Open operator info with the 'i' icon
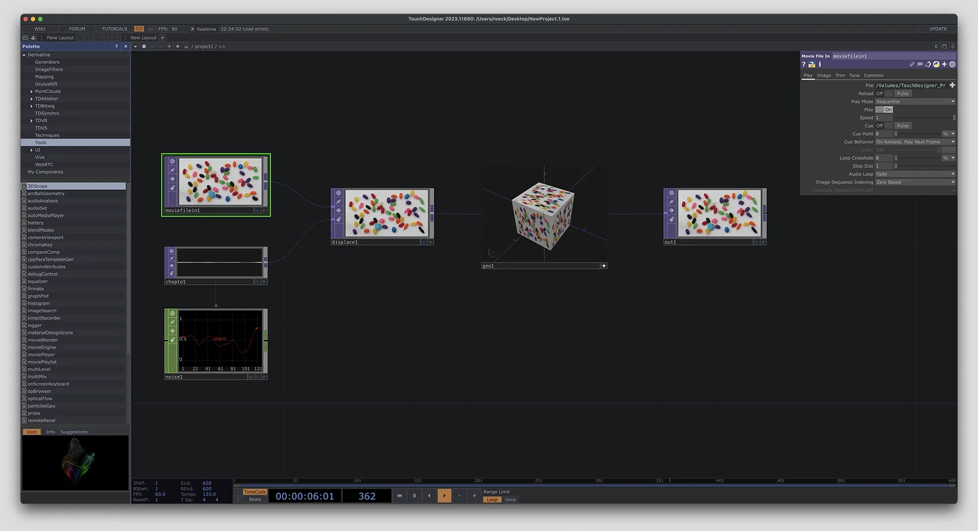 point(820,64)
